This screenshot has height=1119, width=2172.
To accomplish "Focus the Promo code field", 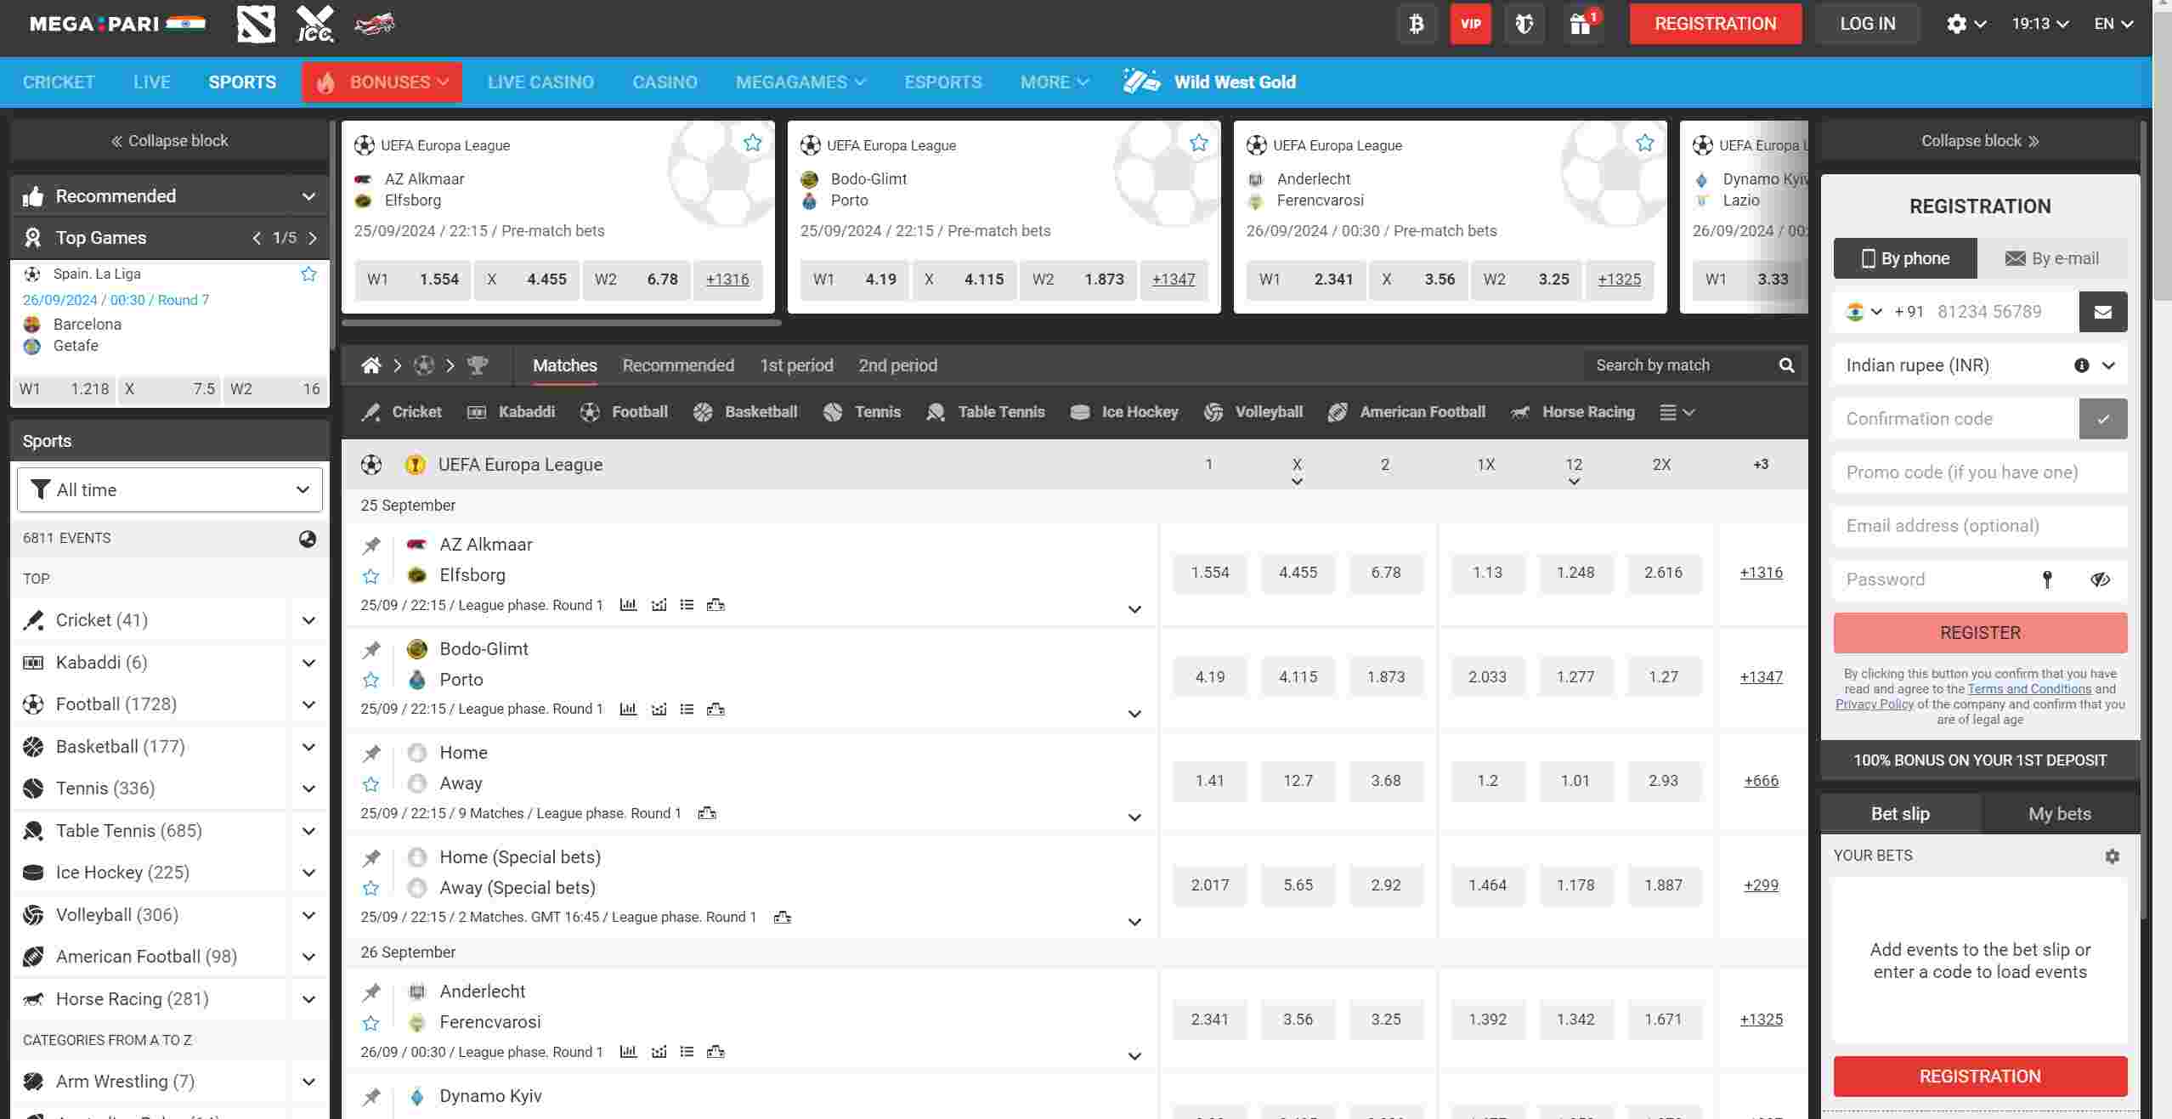I will click(1980, 472).
